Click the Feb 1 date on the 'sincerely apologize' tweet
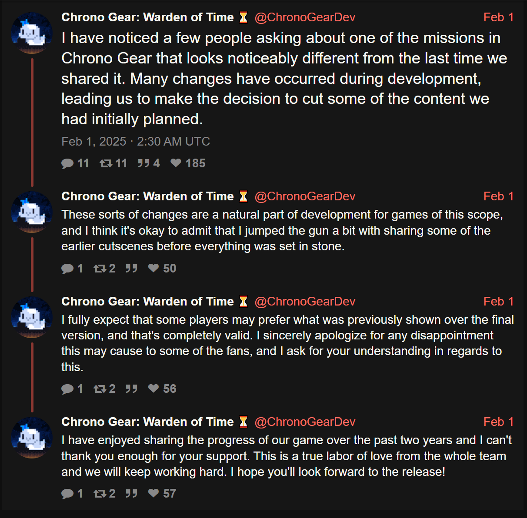Viewport: 527px width, 518px height. [498, 302]
